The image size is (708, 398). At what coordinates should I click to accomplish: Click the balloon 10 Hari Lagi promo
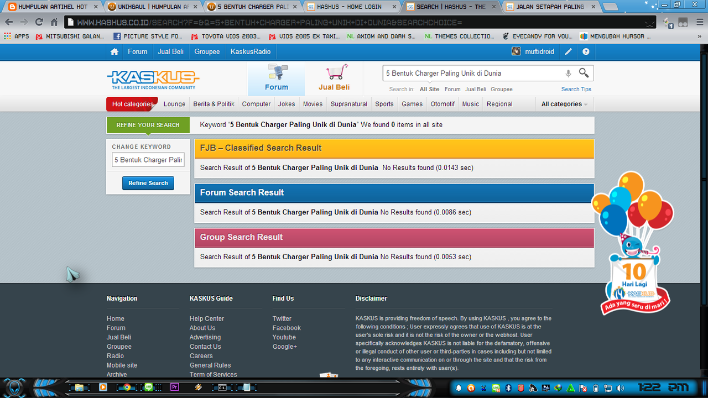click(633, 243)
